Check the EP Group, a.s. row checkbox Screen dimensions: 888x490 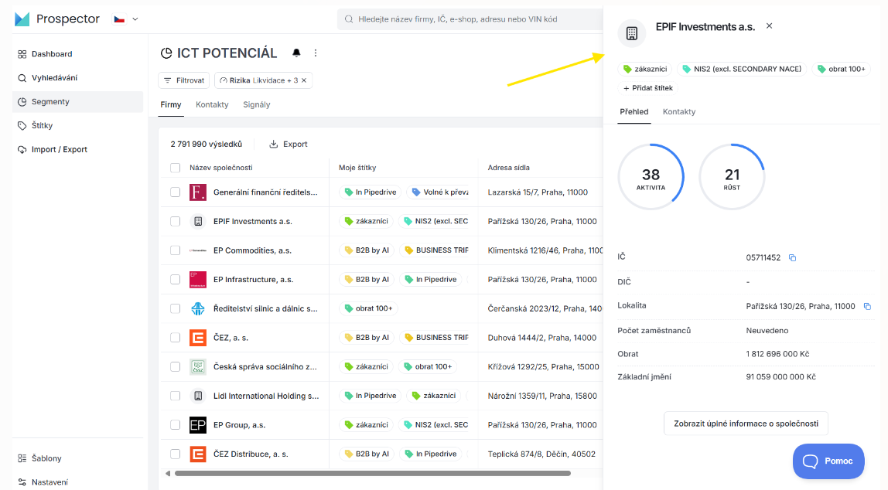pyautogui.click(x=176, y=425)
